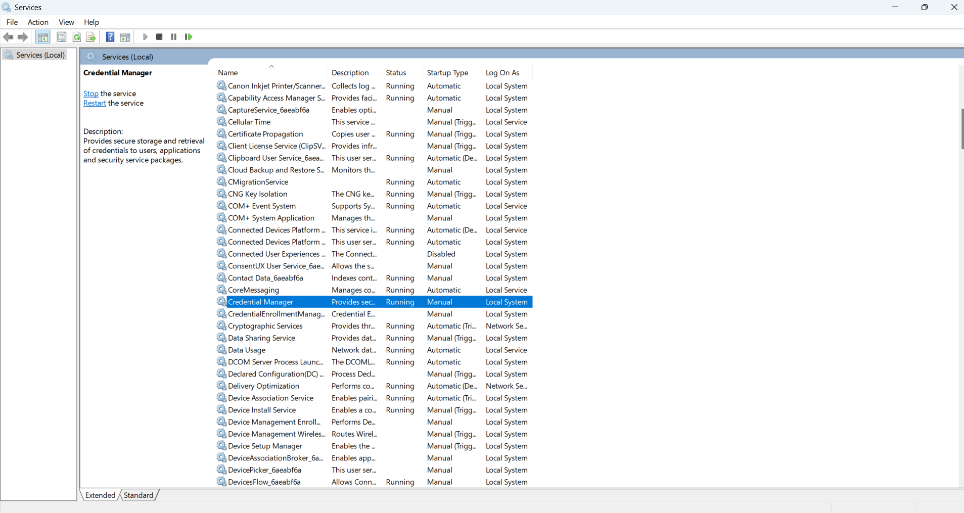Refresh the services list via toolbar icon
Image resolution: width=964 pixels, height=513 pixels.
pos(77,37)
